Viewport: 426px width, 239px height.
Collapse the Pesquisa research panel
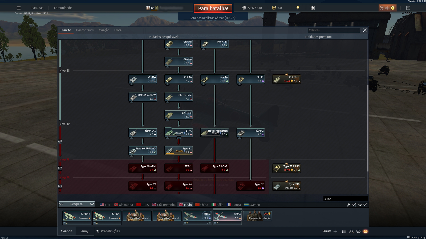coord(76,204)
